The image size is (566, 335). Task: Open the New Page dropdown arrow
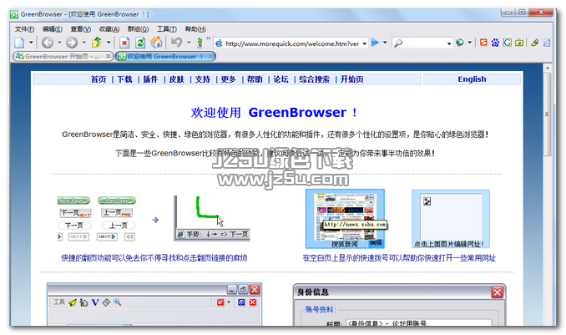point(31,43)
